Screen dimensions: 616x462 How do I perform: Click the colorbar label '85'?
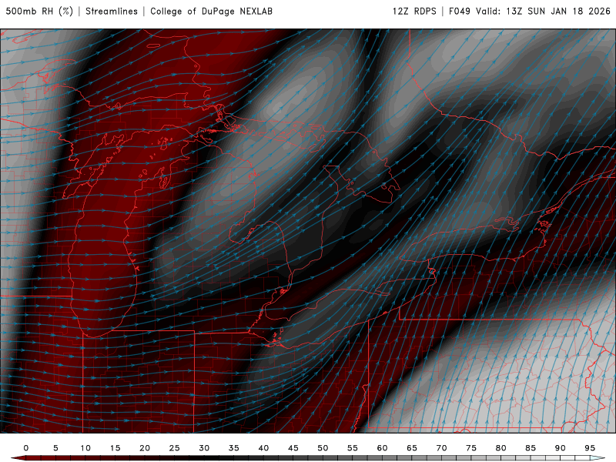point(531,448)
